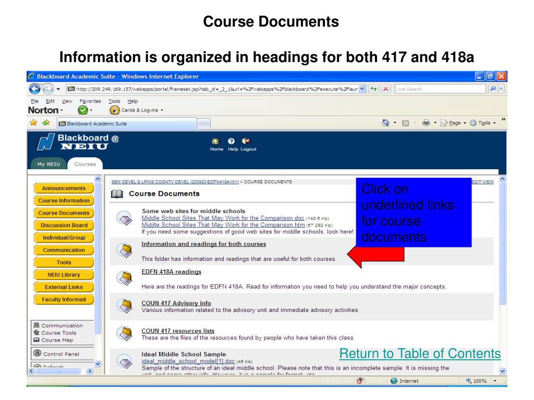Screen dimensions: 534x400
Task: Open the Tools menu in menu bar
Action: (114, 101)
